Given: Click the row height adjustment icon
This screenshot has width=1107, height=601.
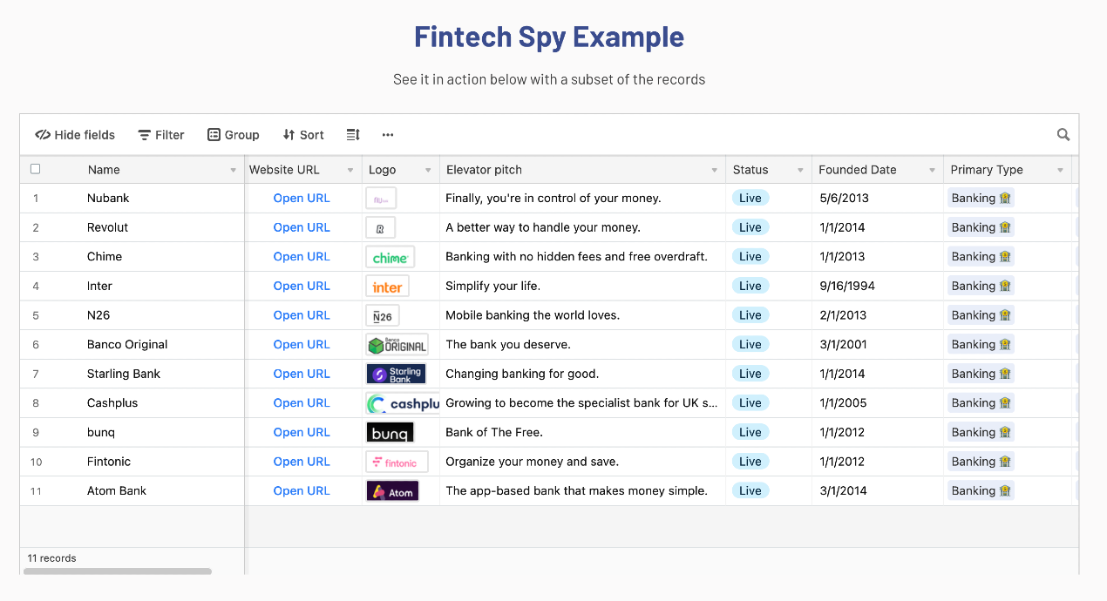Looking at the screenshot, I should click(x=352, y=135).
